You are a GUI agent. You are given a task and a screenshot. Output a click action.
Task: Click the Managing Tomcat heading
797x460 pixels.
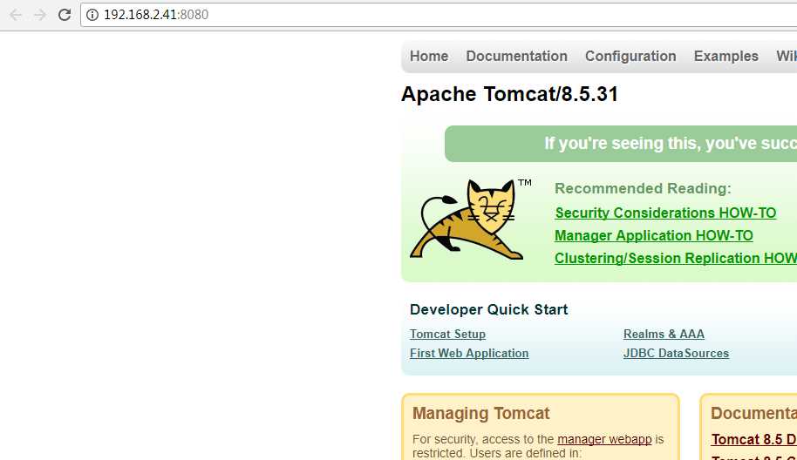click(x=480, y=413)
